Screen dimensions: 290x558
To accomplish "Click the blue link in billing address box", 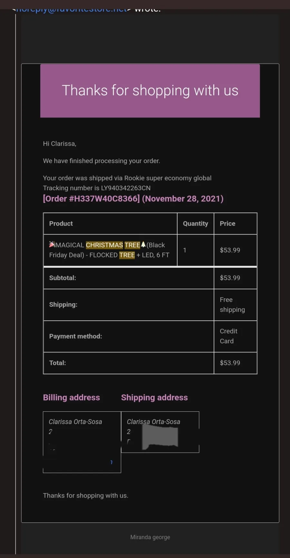I will coord(111,462).
